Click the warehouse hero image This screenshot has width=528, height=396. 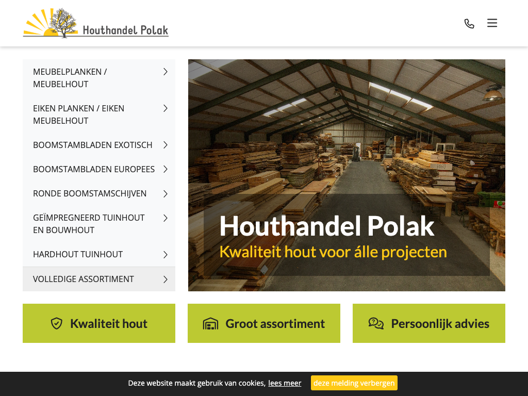coord(346,175)
